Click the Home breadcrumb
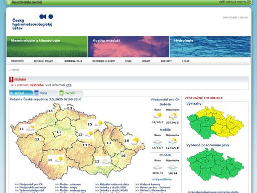 pyautogui.click(x=15, y=70)
